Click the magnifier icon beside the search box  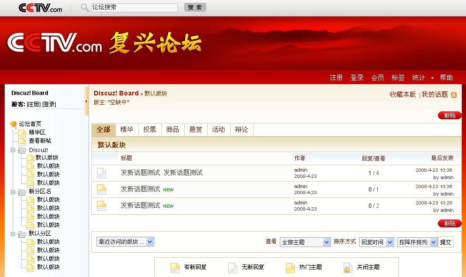pos(85,7)
